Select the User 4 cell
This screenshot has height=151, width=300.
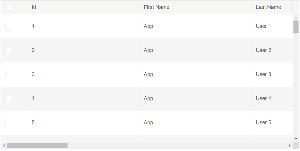pos(263,98)
